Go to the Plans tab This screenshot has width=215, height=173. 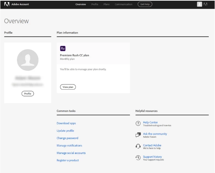pyautogui.click(x=106, y=4)
